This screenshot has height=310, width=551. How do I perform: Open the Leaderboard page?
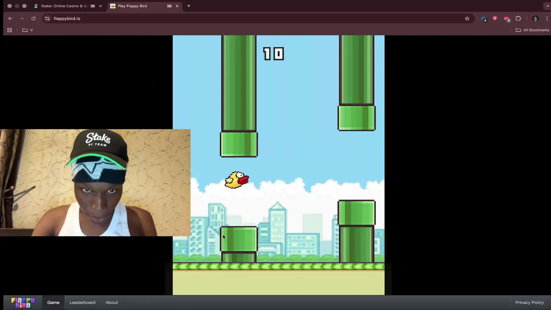point(82,302)
